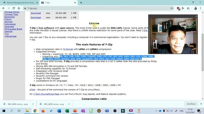
Task: Open the Japanese language link
Action: click(9, 27)
